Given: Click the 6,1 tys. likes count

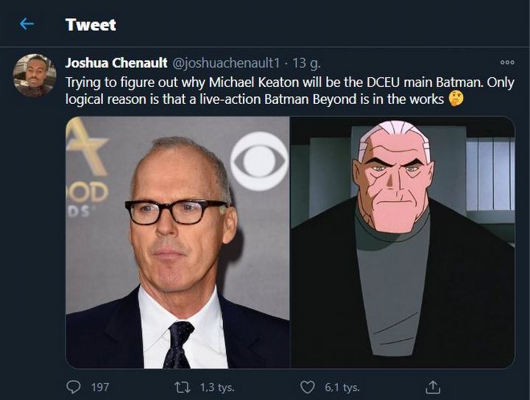Looking at the screenshot, I should pyautogui.click(x=341, y=386).
